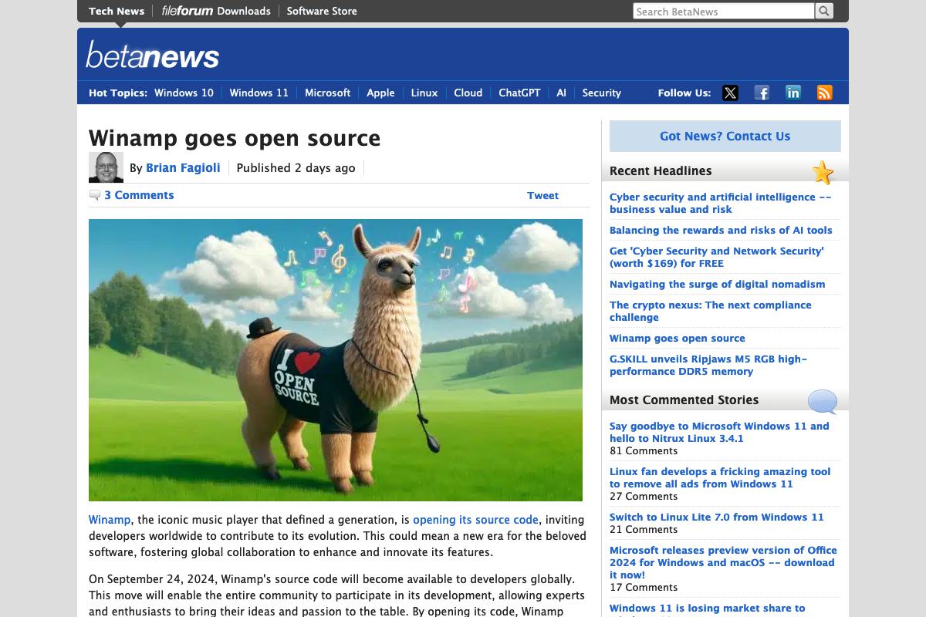Open 'Cyber security and artificial intelligence' headline
926x617 pixels.
click(x=721, y=203)
